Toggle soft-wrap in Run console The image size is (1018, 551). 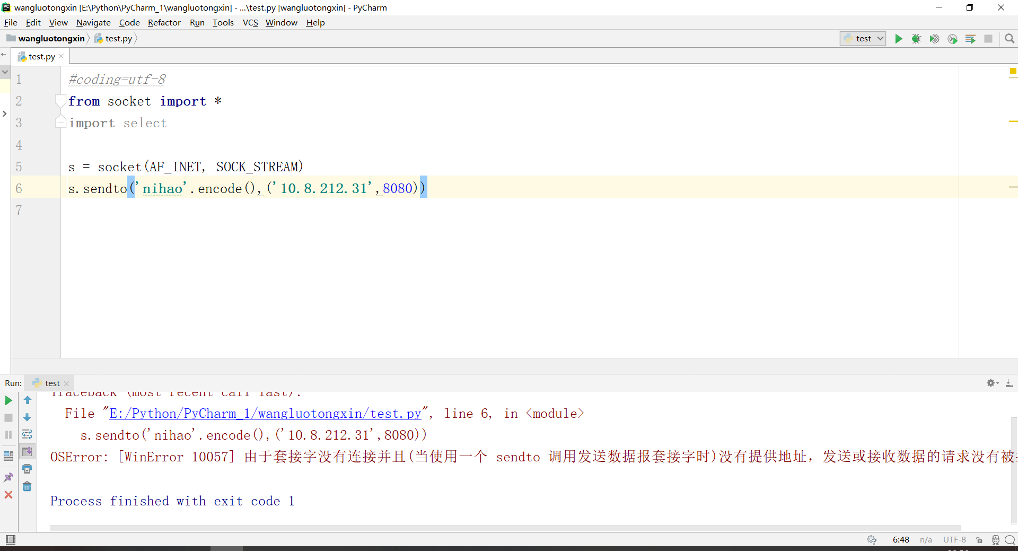pos(27,434)
